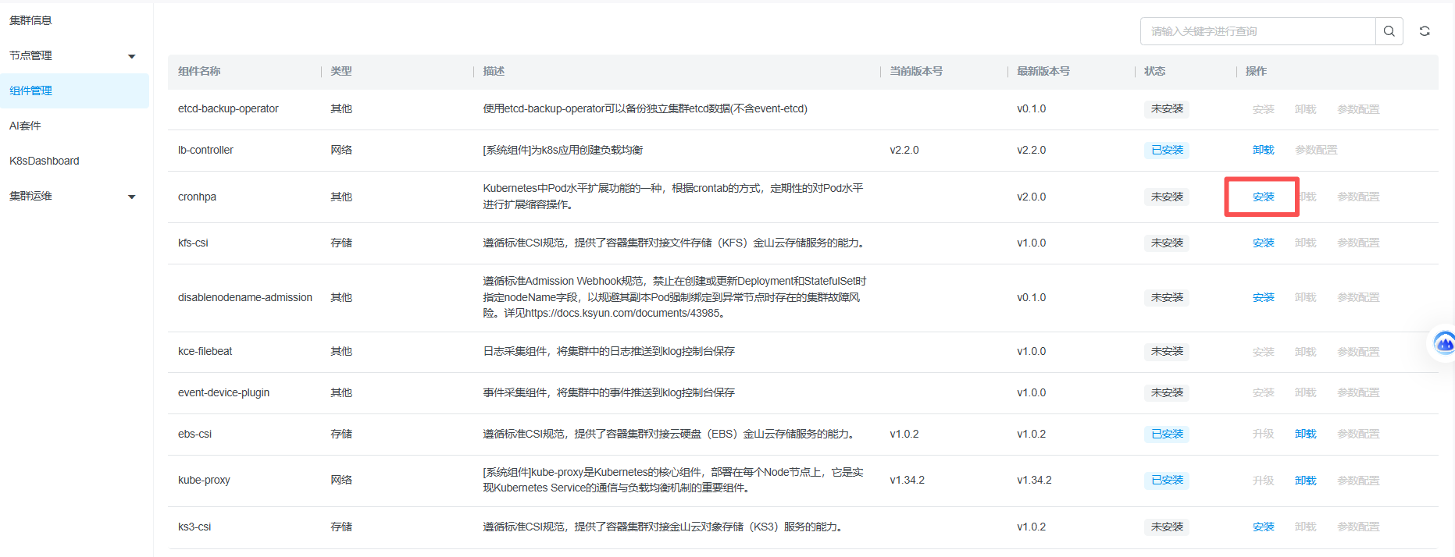
Task: Select the disablenodename-admission component name
Action: tap(245, 297)
